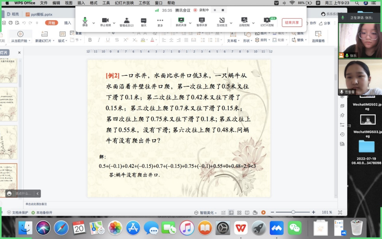Insert a 文本框 text box

coord(233,37)
